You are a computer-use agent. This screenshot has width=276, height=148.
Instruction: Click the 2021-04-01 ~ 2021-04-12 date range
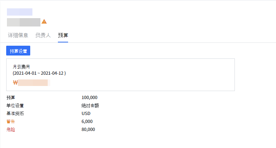click(39, 73)
